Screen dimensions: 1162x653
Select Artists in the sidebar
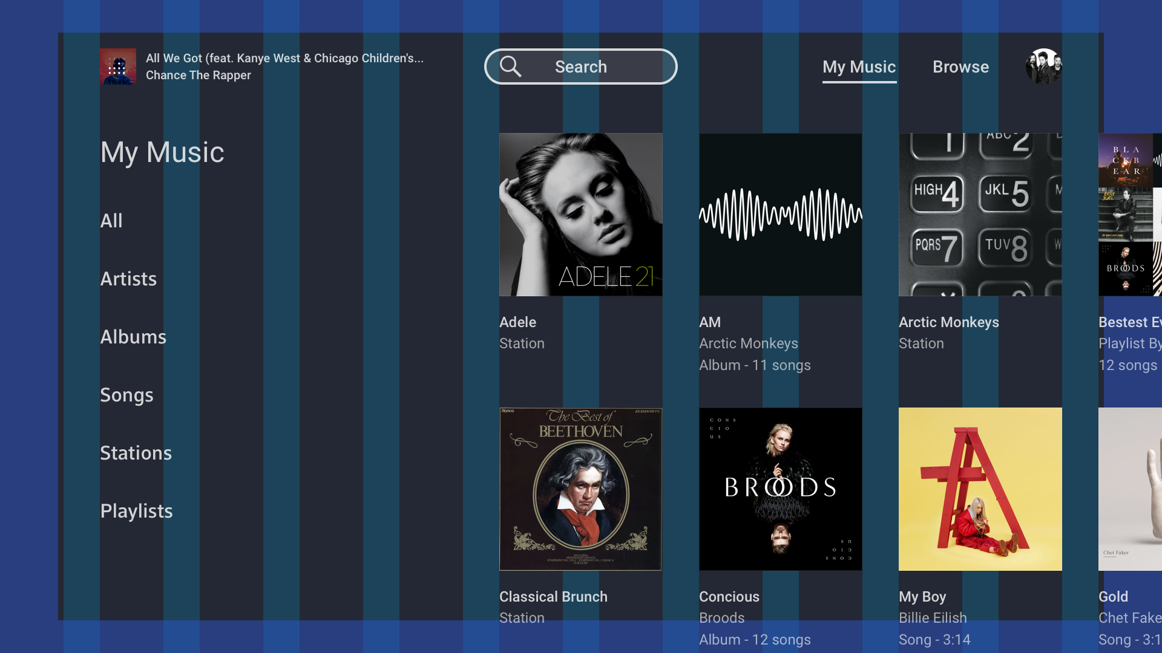128,279
